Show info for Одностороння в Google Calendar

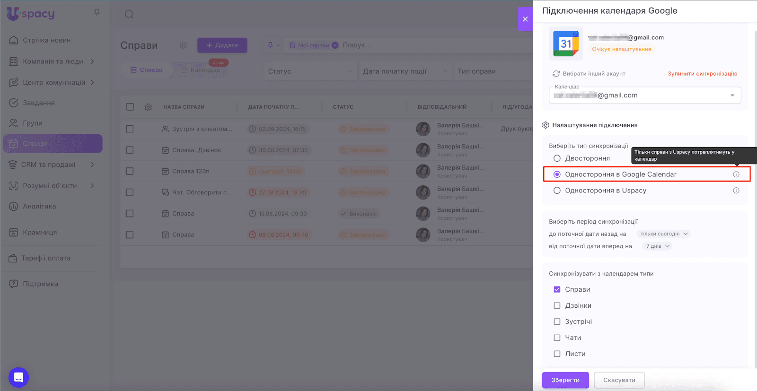[x=736, y=174]
